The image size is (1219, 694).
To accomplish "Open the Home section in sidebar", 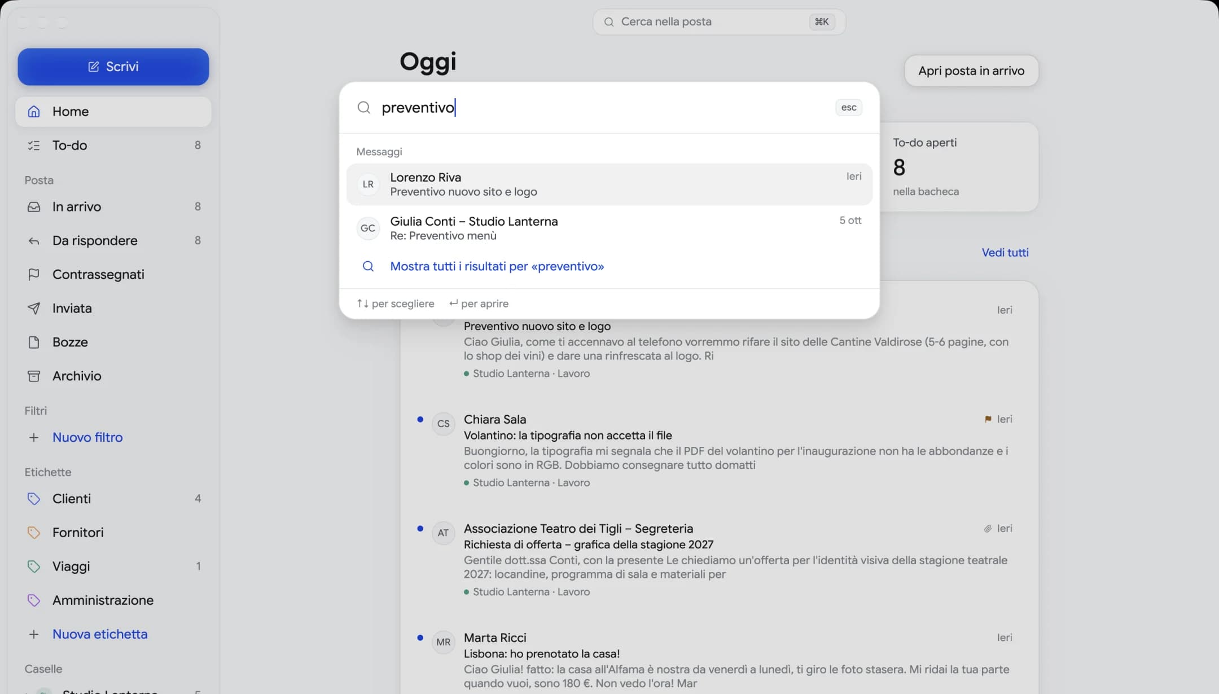I will [113, 112].
